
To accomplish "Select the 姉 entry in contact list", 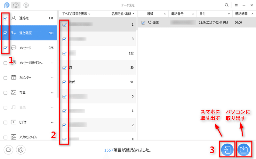I will [x=98, y=68].
